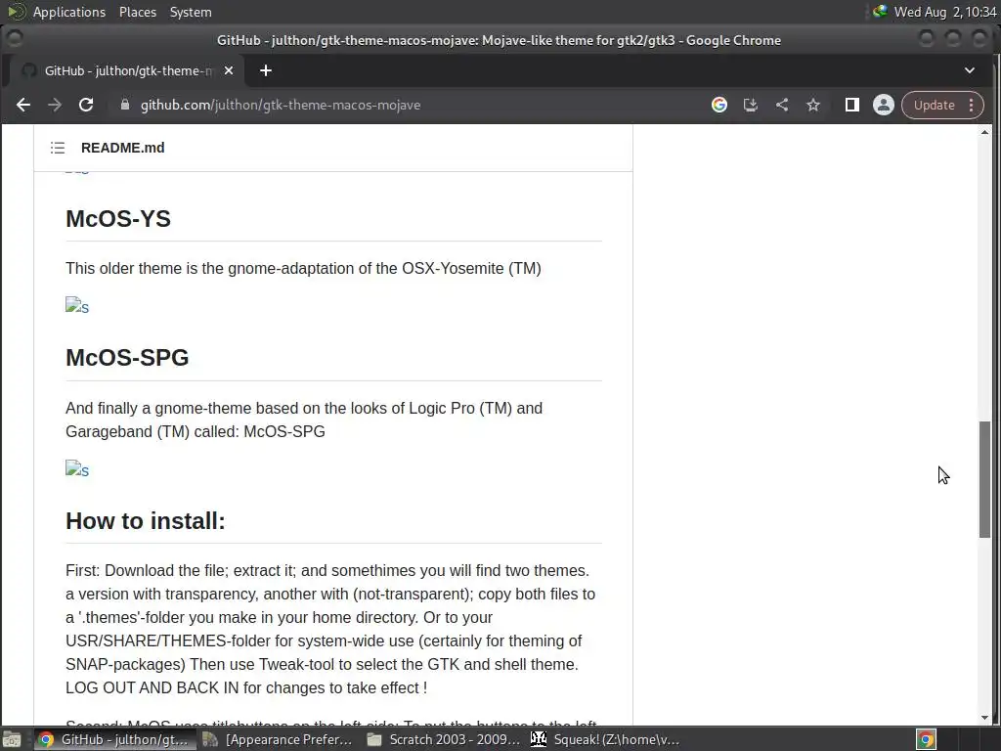Click the show desktop icon in taskbar
1001x751 pixels.
pos(12,739)
